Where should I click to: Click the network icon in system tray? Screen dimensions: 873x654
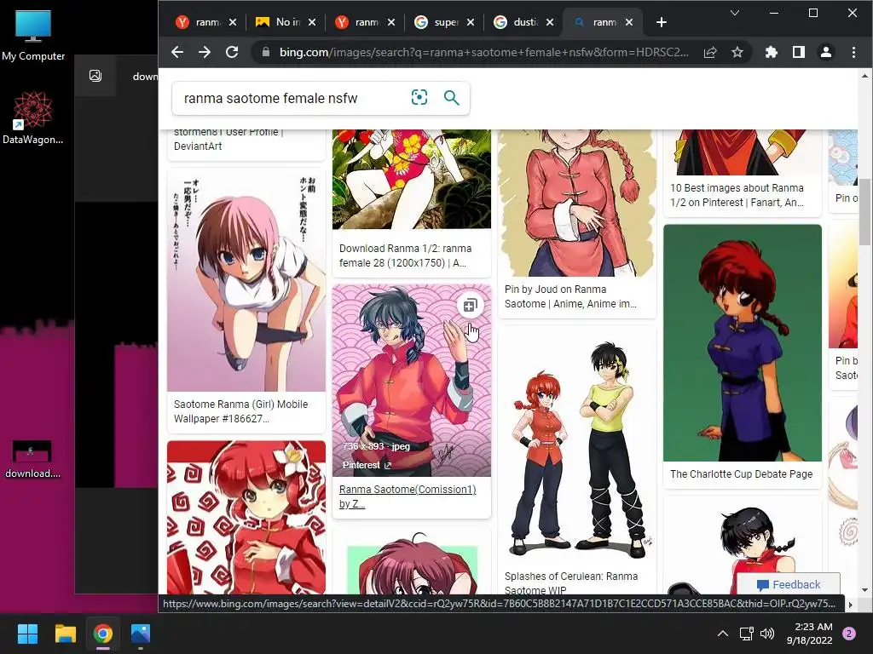pyautogui.click(x=746, y=634)
